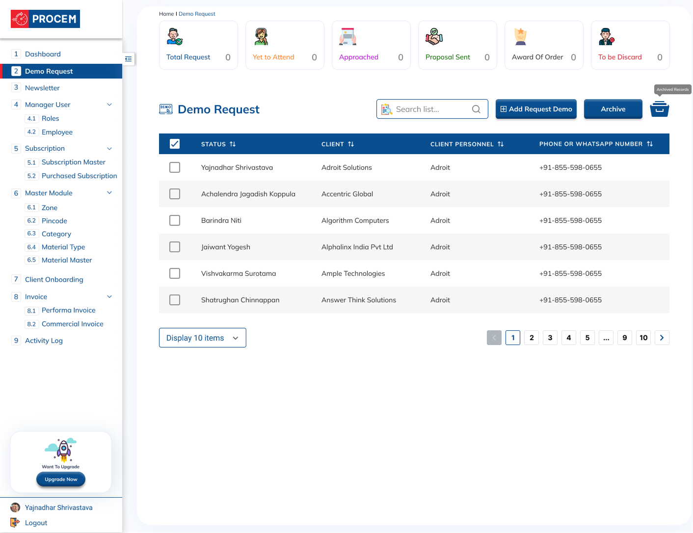693x533 pixels.
Task: Click the Status column sort arrows
Action: click(x=233, y=144)
